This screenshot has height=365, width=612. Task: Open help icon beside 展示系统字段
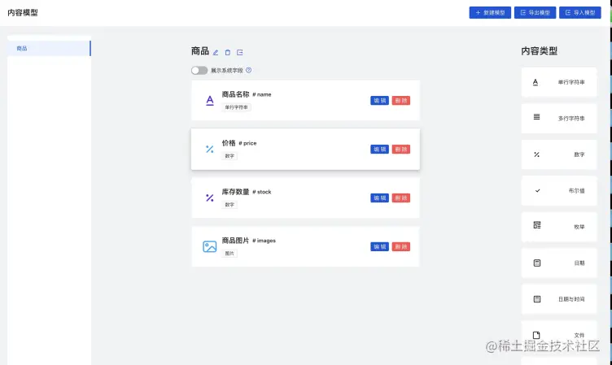(x=249, y=70)
